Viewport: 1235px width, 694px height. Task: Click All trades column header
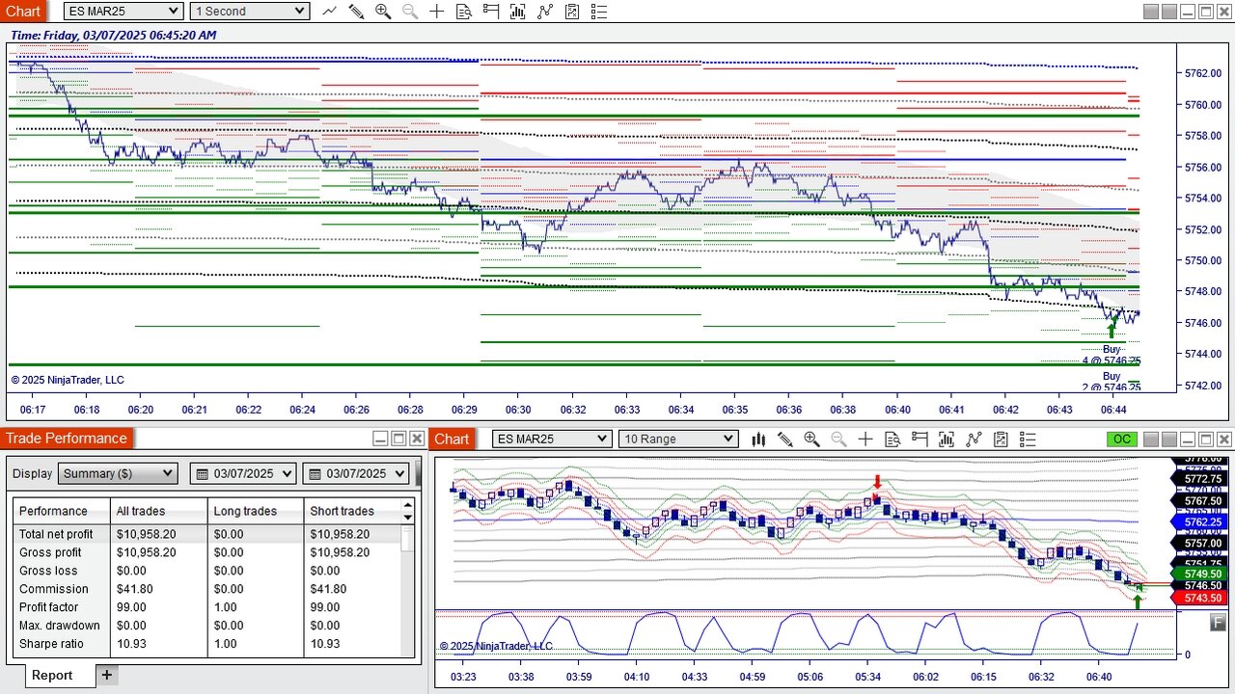click(x=141, y=511)
